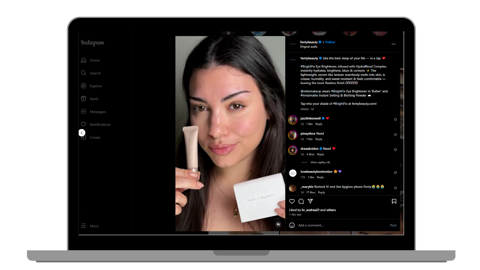Open the More menu at sidebar bottom
480x270 pixels.
pyautogui.click(x=90, y=226)
